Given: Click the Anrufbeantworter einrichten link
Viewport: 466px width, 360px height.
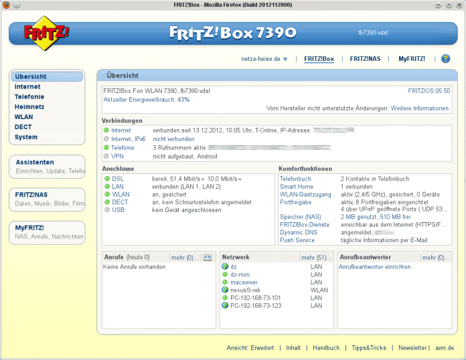Looking at the screenshot, I should [374, 266].
